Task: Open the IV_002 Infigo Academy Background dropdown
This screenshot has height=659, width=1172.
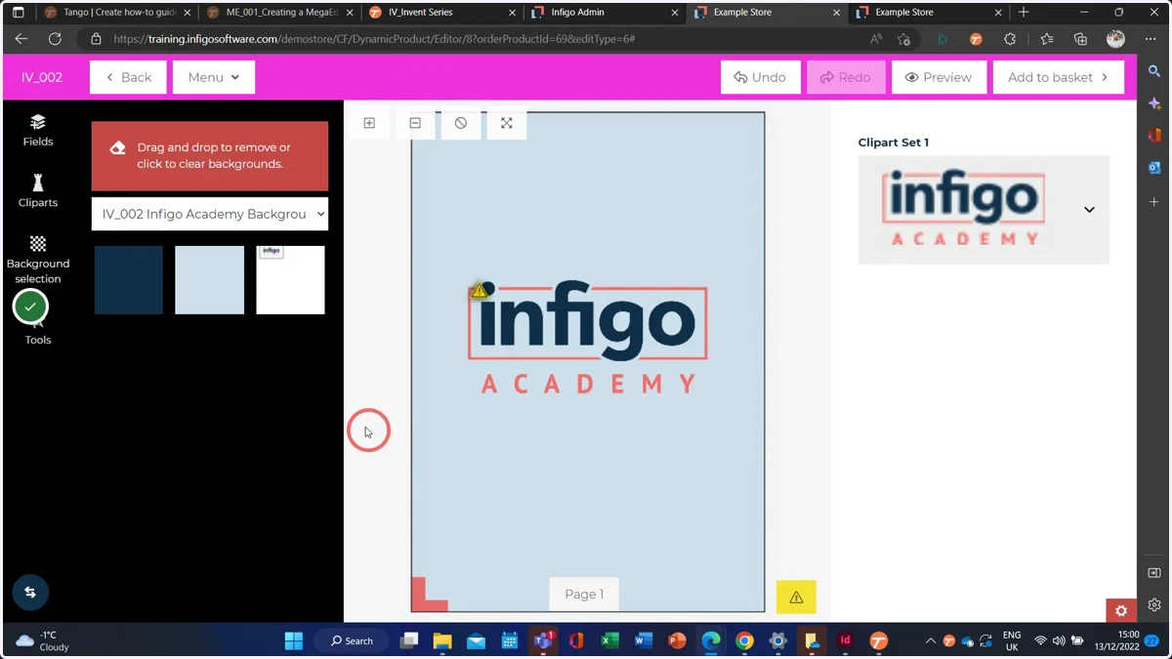Action: pos(210,214)
